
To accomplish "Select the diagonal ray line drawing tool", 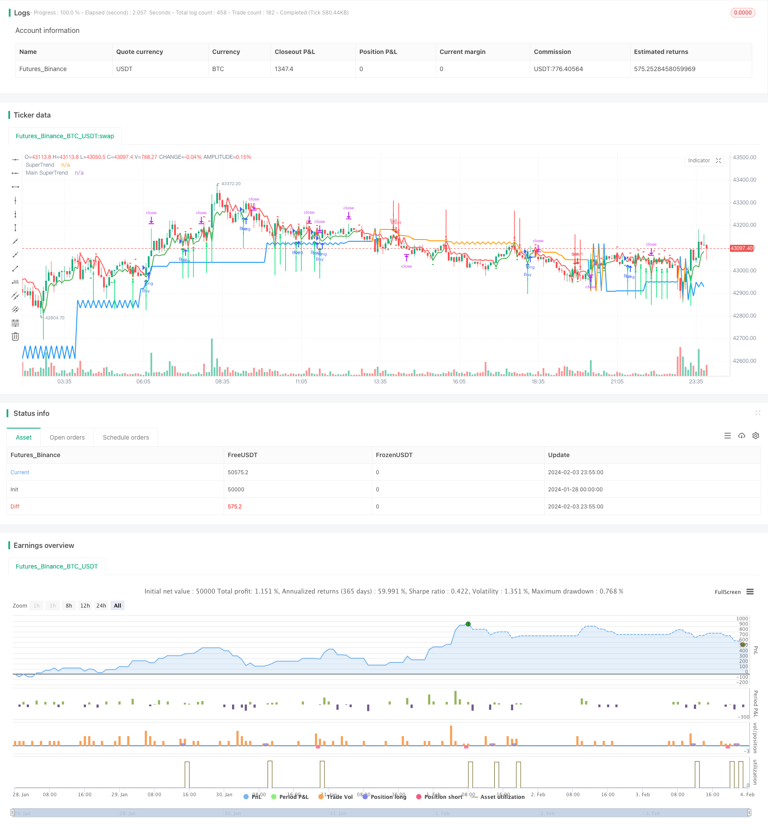I will [x=15, y=255].
